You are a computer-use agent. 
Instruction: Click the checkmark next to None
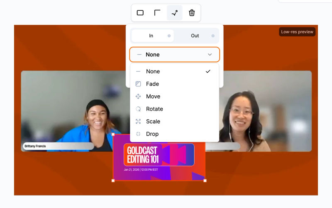coord(208,71)
